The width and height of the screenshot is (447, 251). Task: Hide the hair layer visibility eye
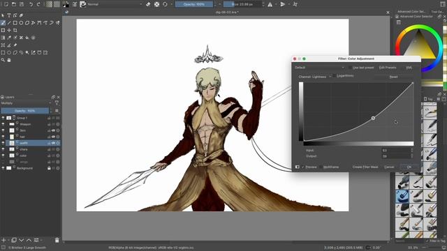pos(3,137)
